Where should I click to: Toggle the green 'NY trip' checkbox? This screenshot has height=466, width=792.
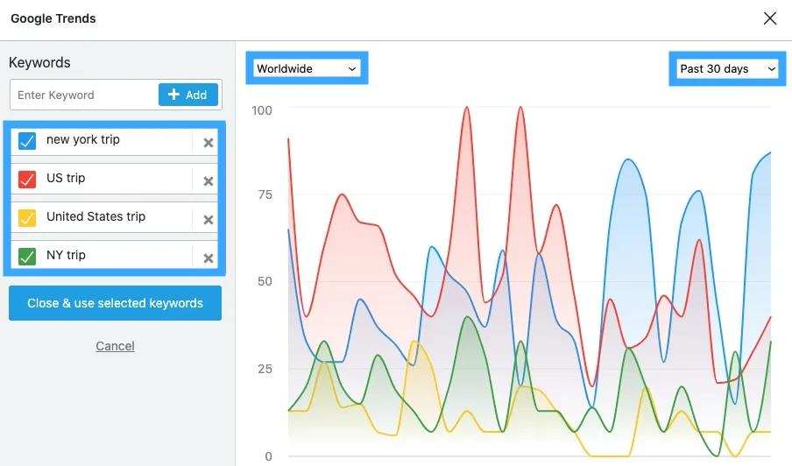point(27,256)
